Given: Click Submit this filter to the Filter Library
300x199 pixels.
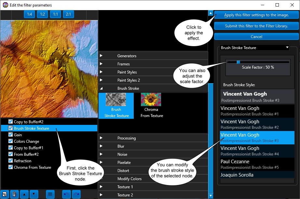Looking at the screenshot, I should coord(256,26).
